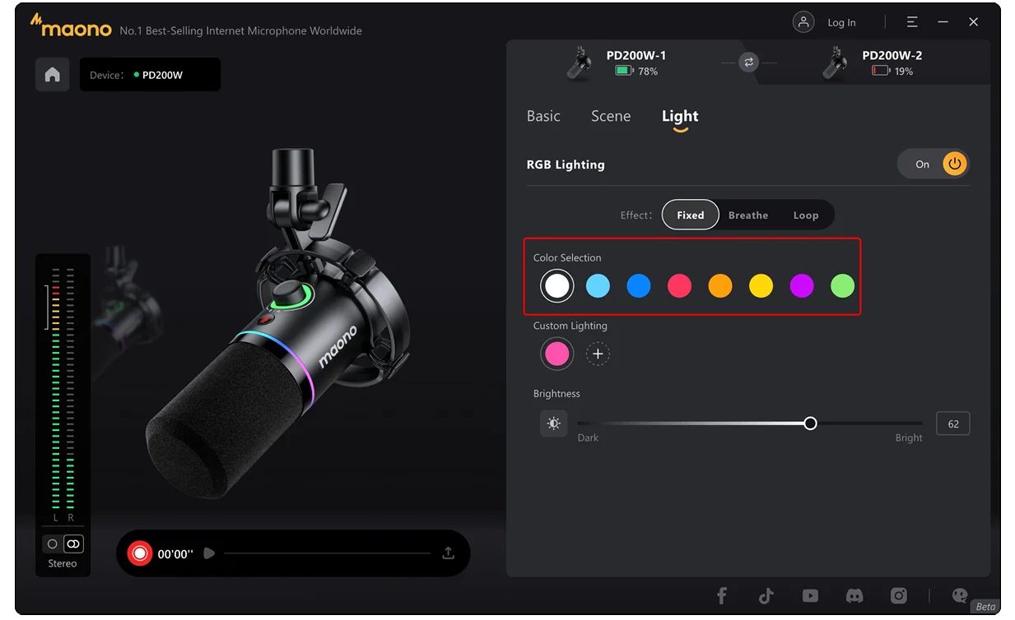Open the hamburger menu near the window controls

coord(911,22)
